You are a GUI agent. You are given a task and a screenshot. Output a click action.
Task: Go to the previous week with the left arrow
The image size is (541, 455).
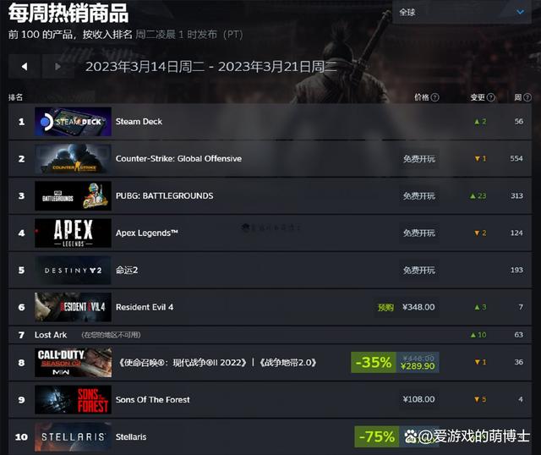pos(25,66)
